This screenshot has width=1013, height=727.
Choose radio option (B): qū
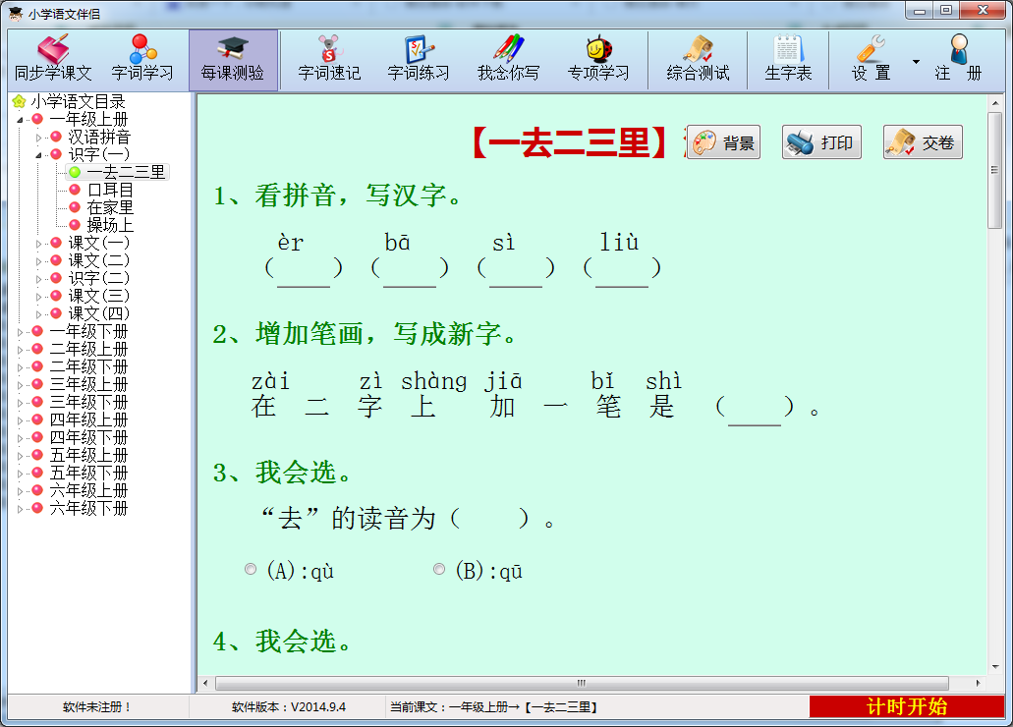click(439, 569)
